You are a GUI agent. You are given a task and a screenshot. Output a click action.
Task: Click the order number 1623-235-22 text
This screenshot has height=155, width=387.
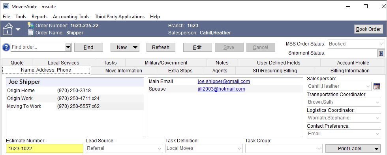[85, 25]
